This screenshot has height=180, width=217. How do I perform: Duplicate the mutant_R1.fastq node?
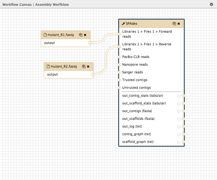click(x=81, y=35)
